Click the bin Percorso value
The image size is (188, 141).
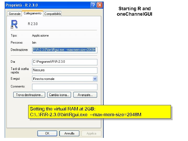(x=34, y=43)
